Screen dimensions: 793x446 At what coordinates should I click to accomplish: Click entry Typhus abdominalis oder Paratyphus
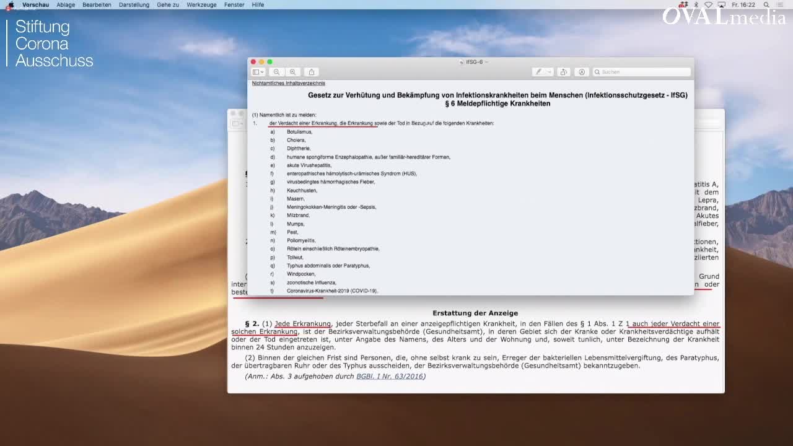coord(328,266)
